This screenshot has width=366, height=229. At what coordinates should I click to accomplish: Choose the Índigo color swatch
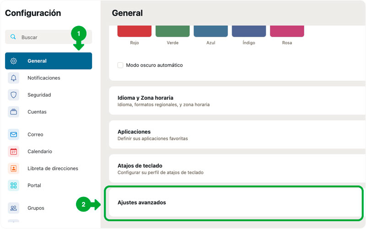tap(249, 31)
